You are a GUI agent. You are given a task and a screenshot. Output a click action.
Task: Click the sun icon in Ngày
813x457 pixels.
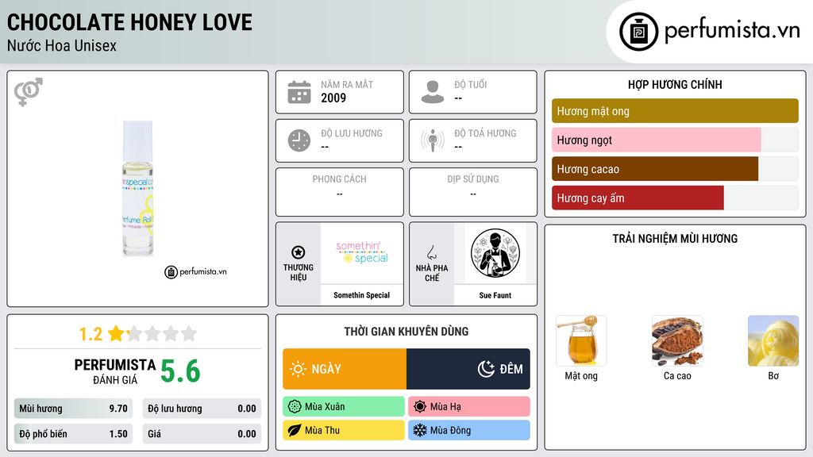298,369
